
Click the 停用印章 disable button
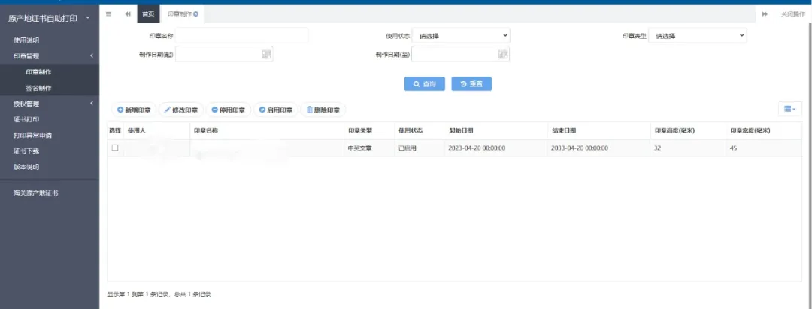[229, 109]
